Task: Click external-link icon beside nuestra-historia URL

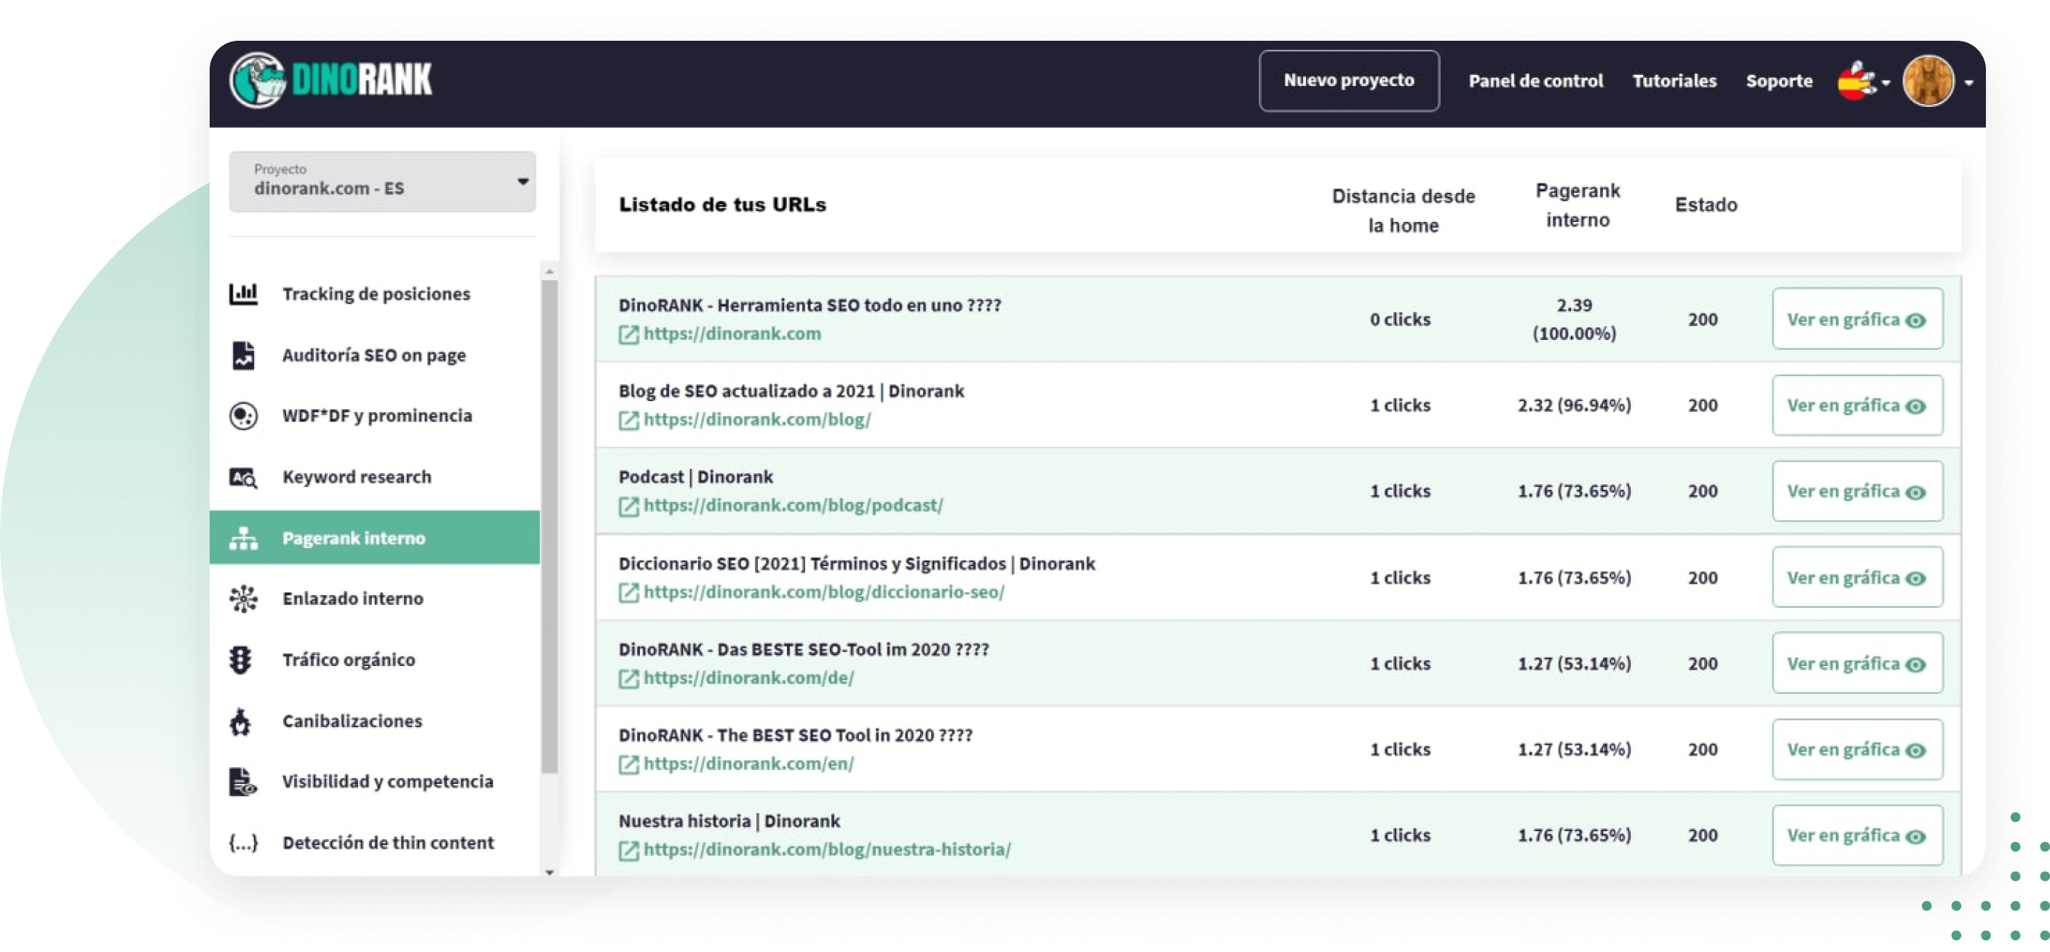Action: (629, 850)
